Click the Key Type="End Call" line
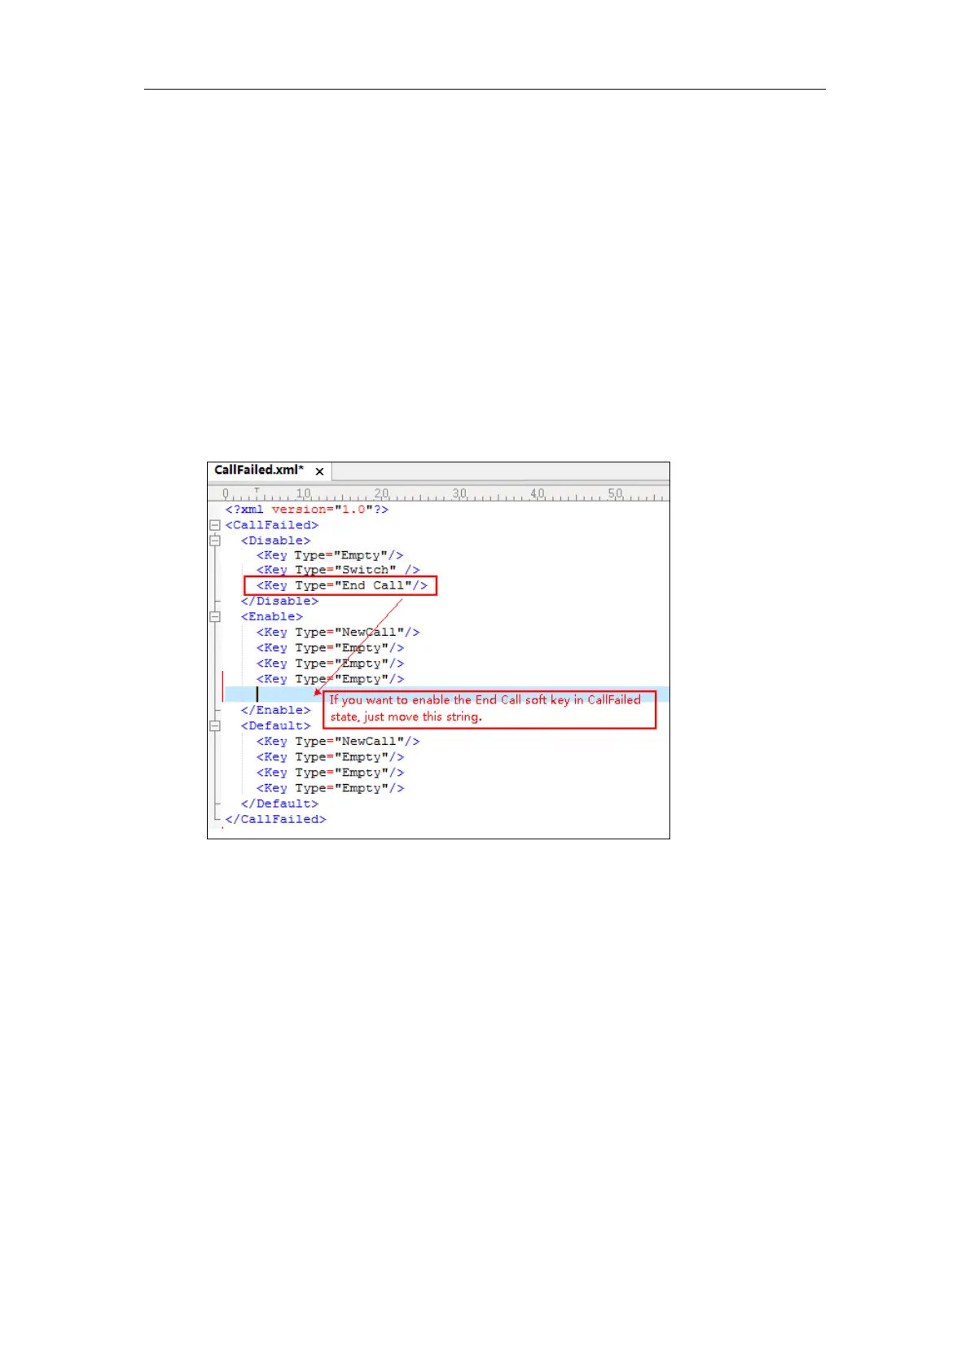 coord(341,585)
